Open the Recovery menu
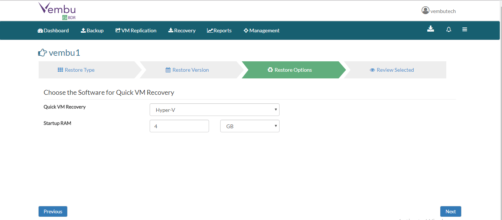The width and height of the screenshot is (502, 220). tap(182, 30)
